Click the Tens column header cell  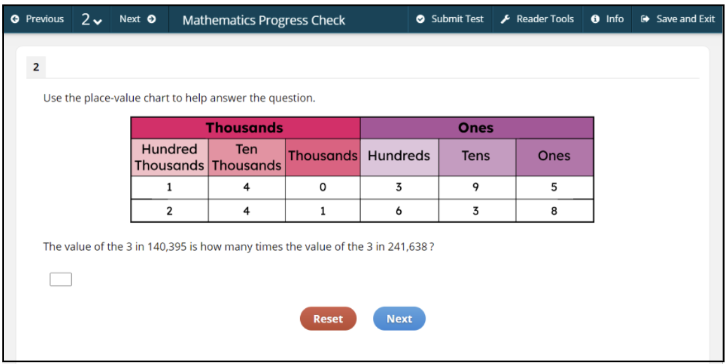pyautogui.click(x=476, y=156)
